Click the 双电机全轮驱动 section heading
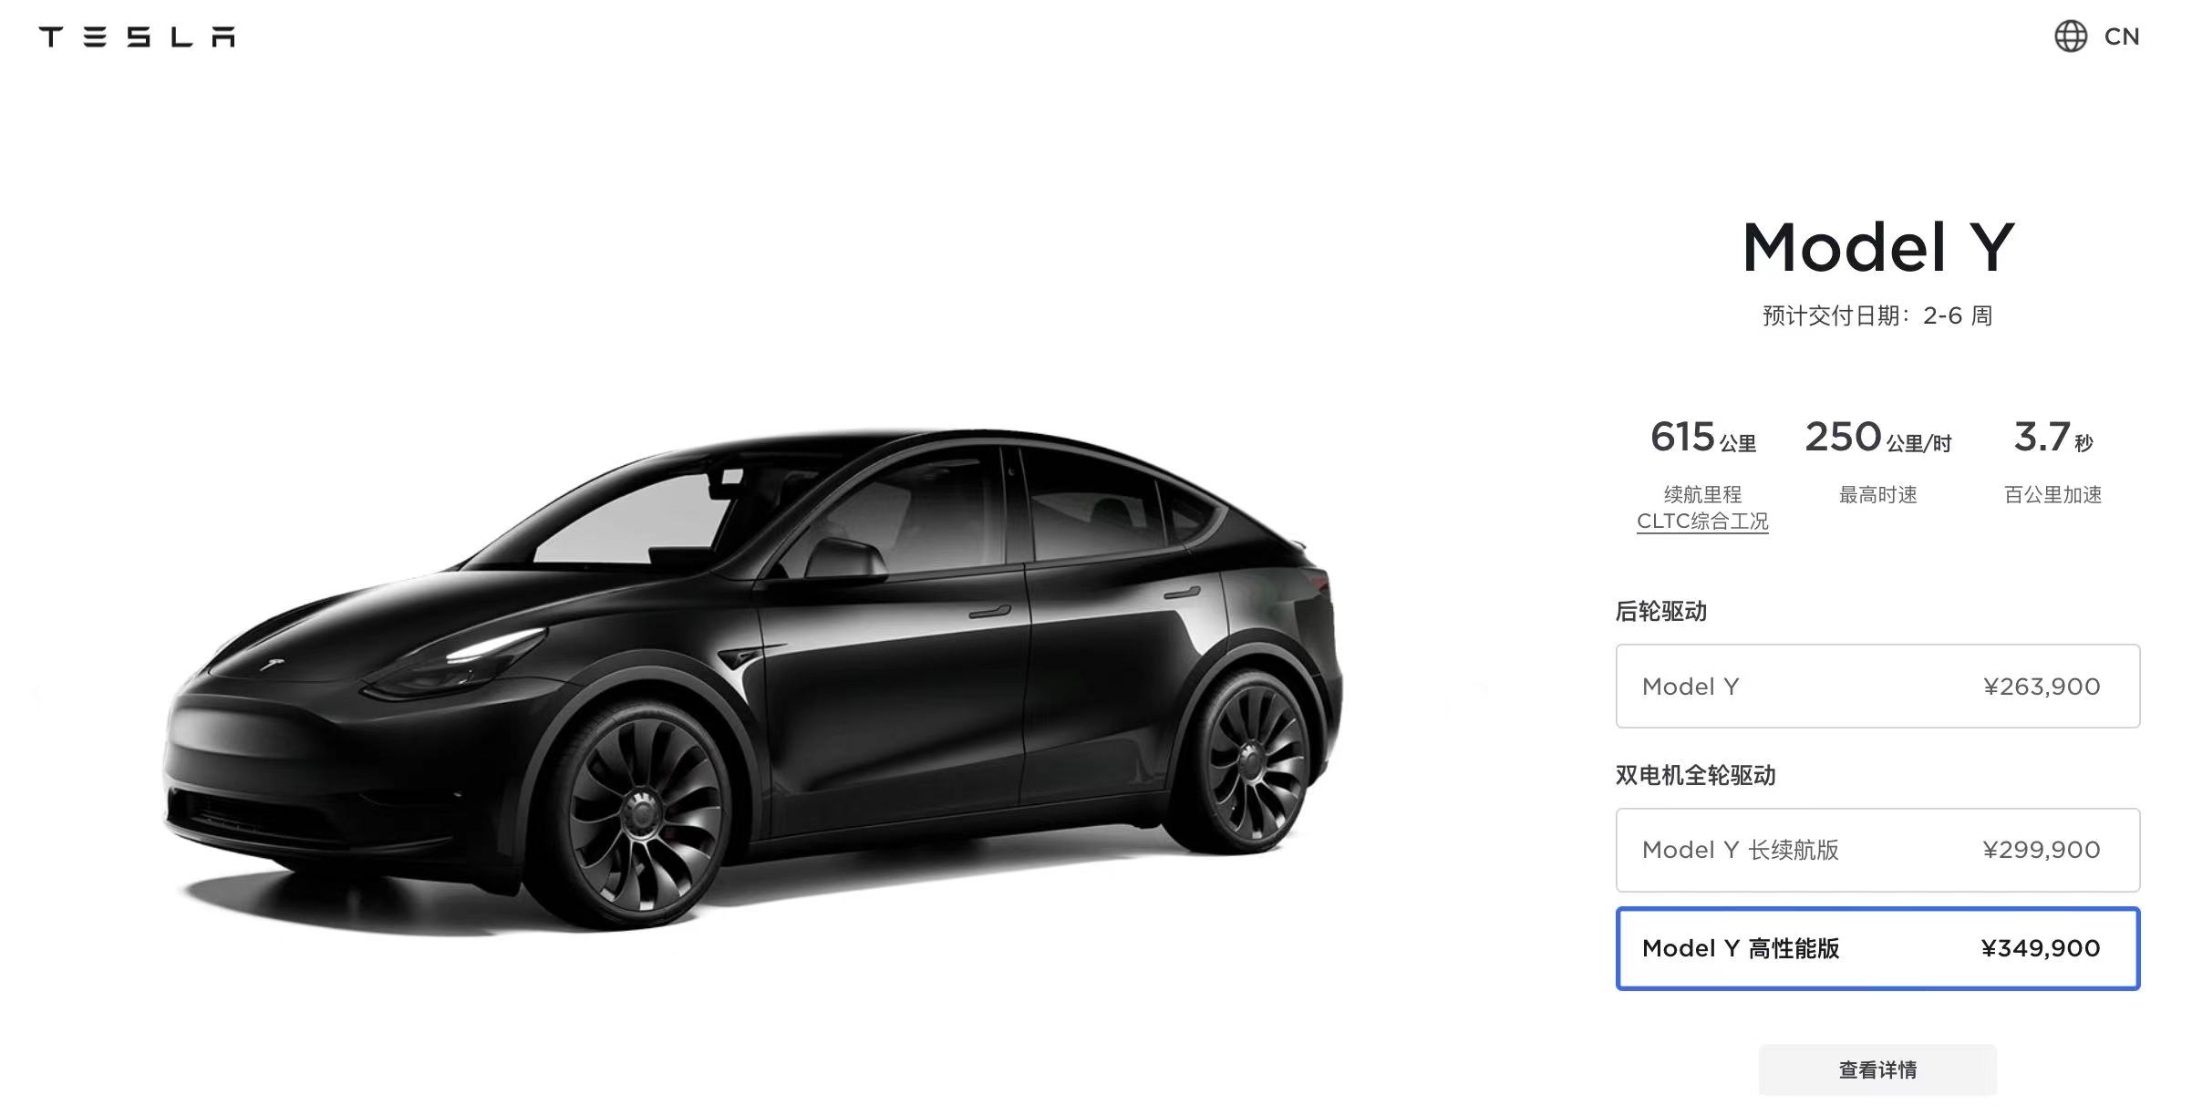2192x1116 pixels. [x=1696, y=775]
